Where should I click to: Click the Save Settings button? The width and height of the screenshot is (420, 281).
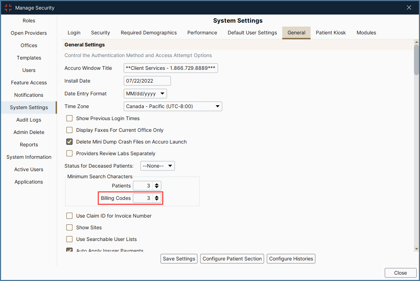(x=179, y=259)
